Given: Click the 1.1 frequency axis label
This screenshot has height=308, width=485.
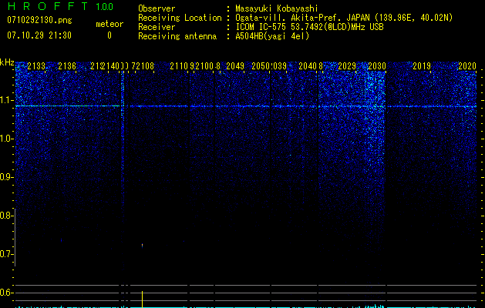Looking at the screenshot, I should [6, 100].
